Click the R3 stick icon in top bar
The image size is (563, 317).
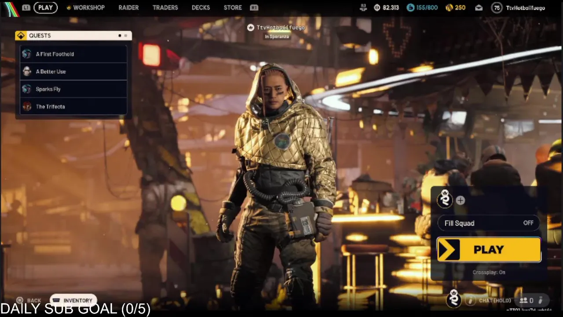363,7
